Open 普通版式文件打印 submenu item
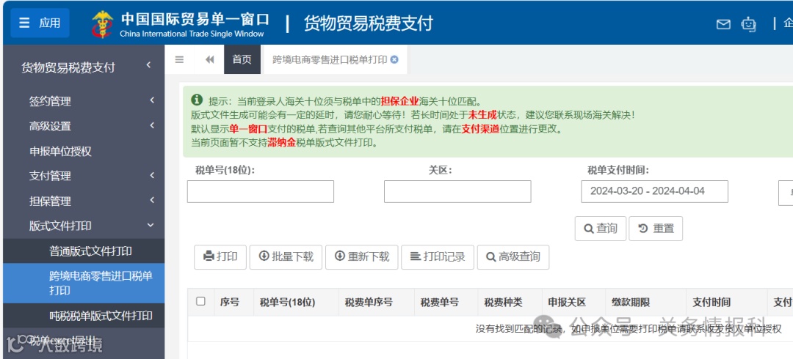 [84, 251]
